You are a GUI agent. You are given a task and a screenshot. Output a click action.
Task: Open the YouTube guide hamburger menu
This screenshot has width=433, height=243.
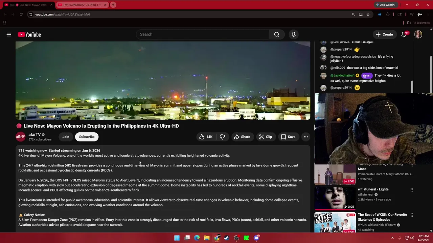coord(9,34)
